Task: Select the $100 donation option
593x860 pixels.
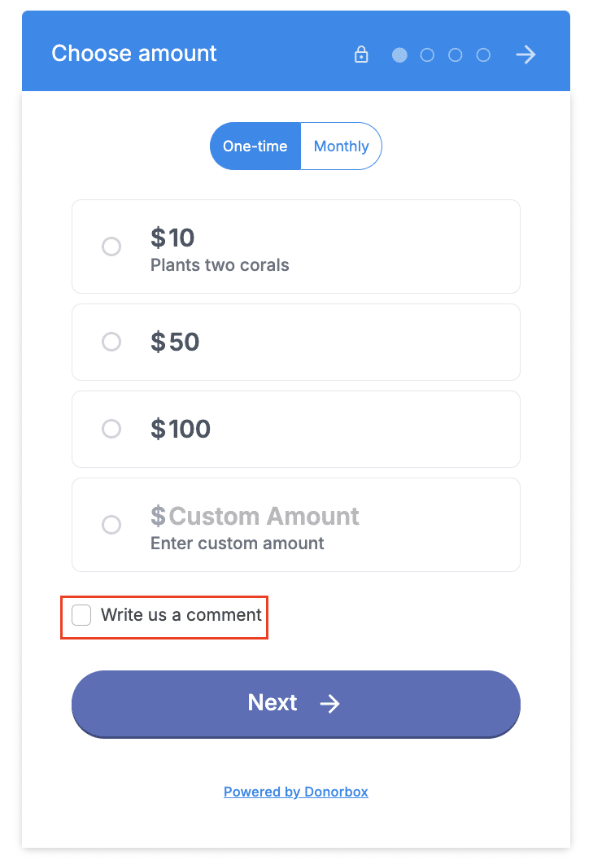Action: point(111,429)
